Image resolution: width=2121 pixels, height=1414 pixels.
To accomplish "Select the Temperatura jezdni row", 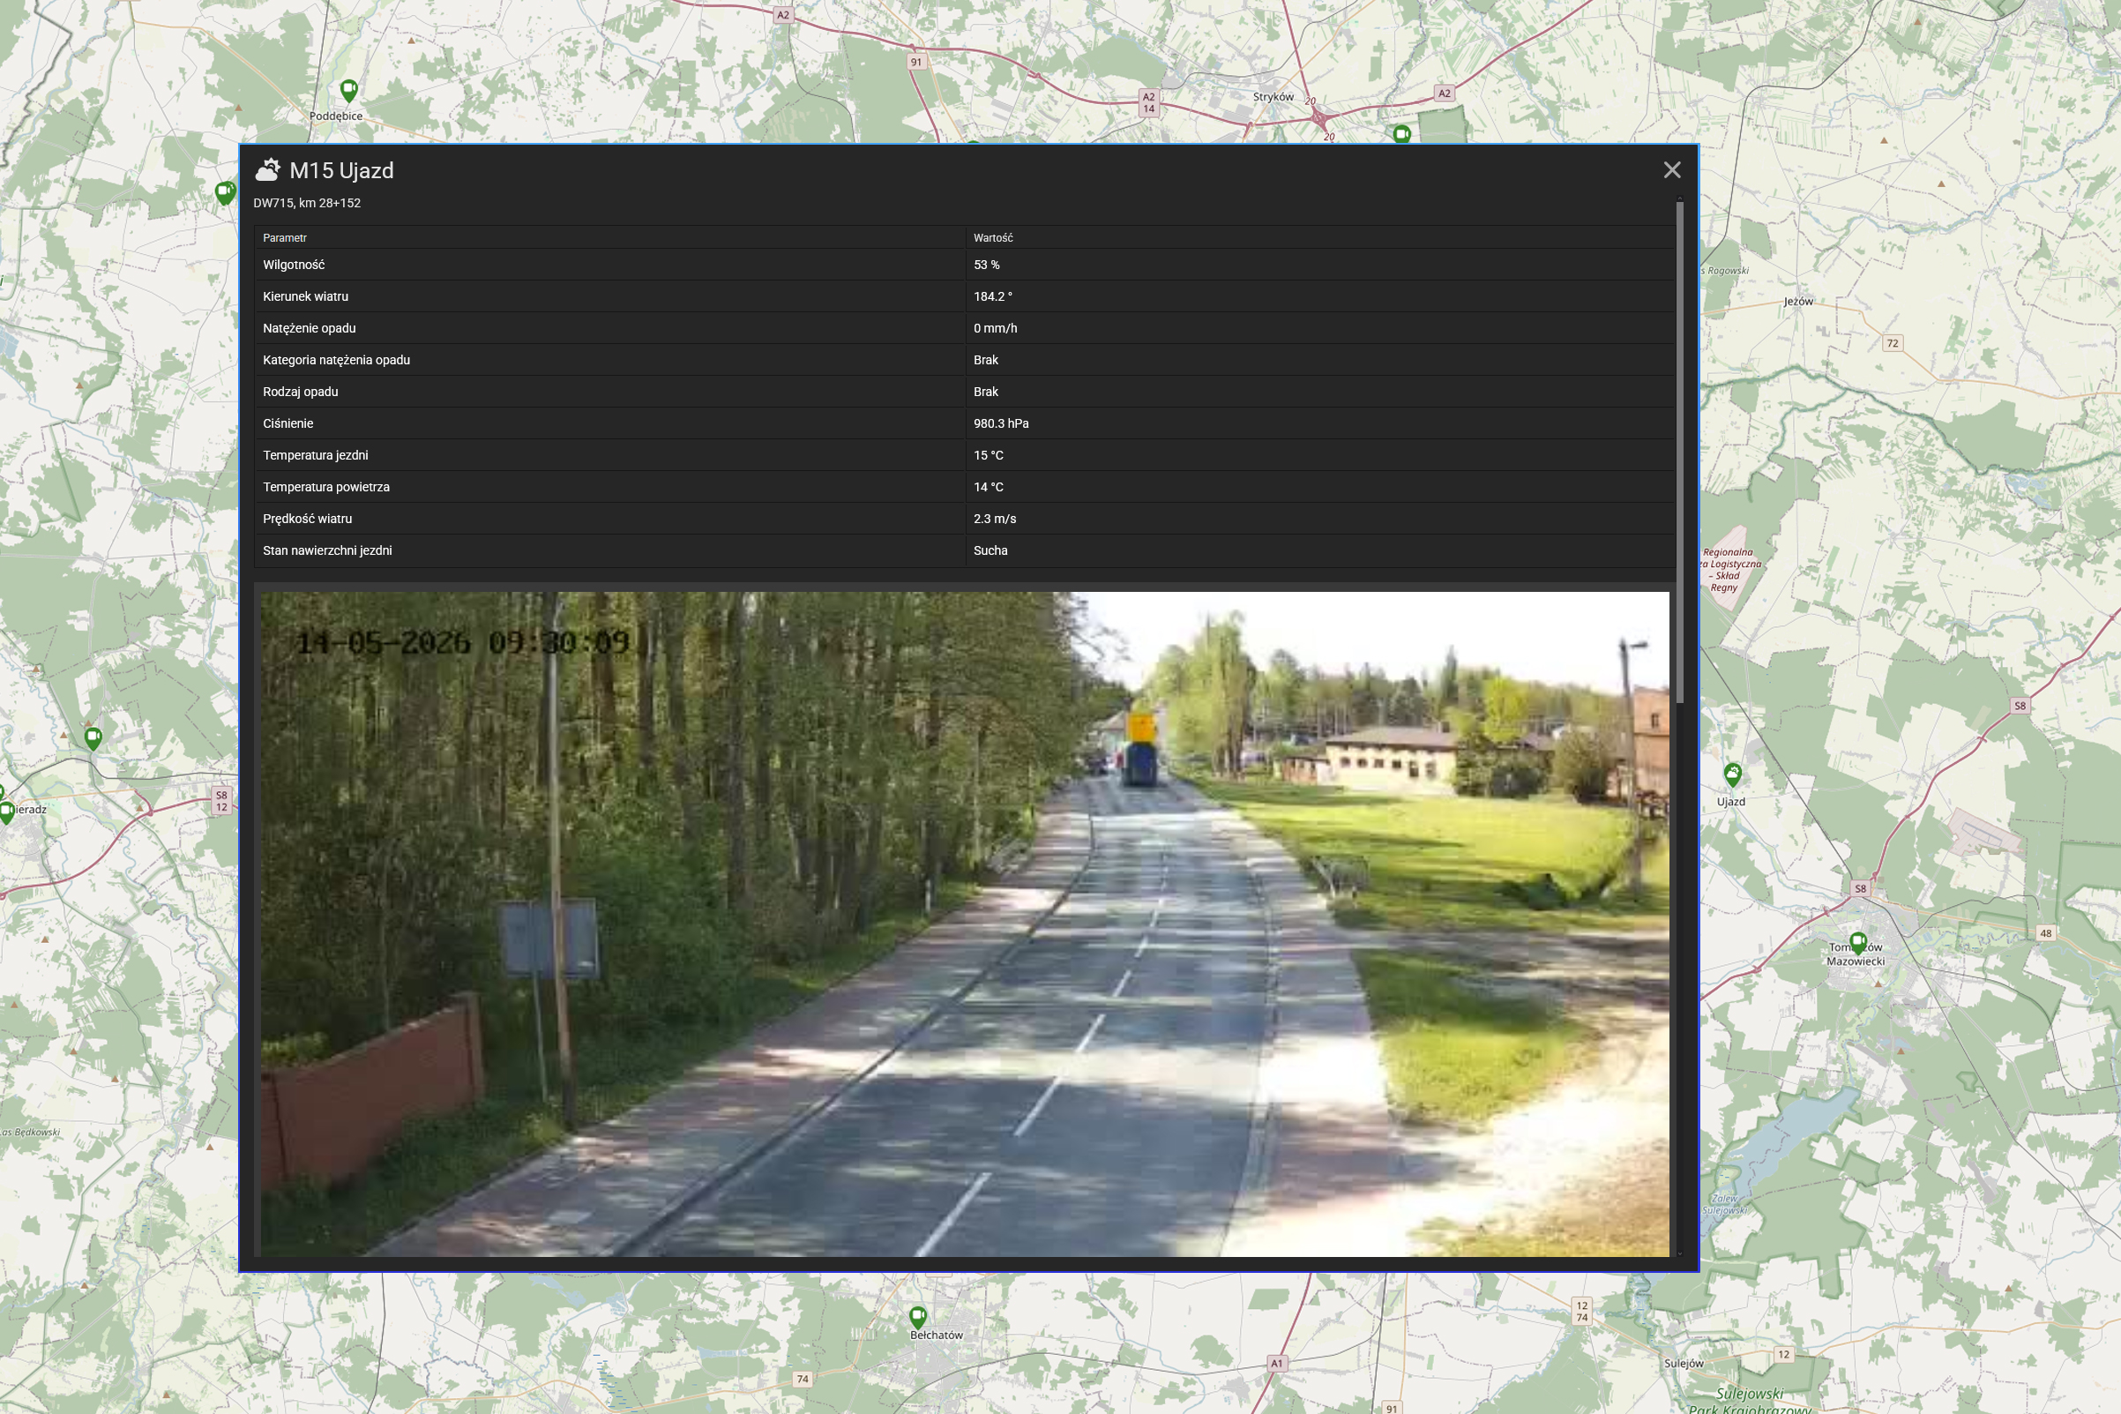I will pos(965,455).
